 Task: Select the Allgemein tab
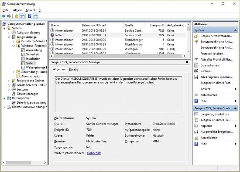coord(59,69)
